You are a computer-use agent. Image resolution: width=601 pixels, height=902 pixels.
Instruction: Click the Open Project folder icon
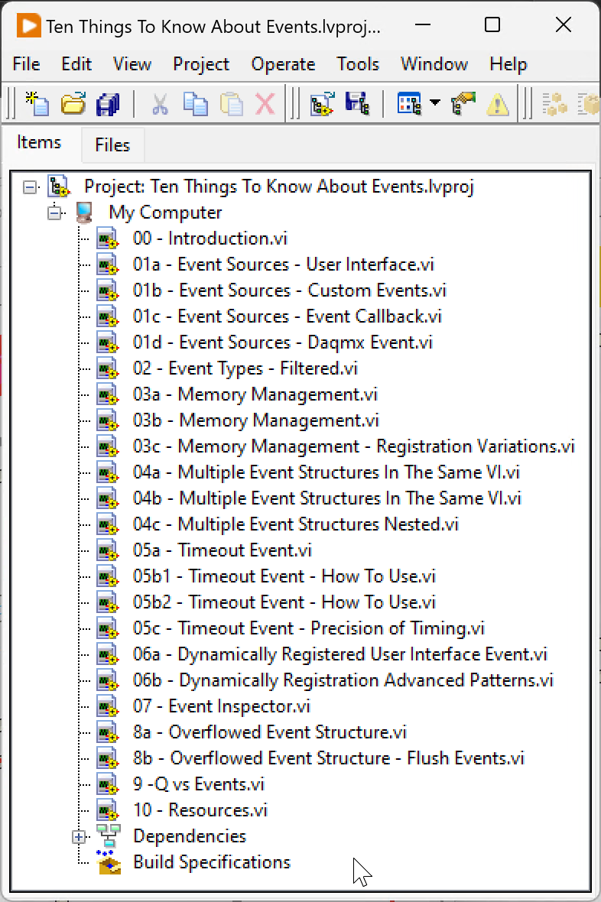73,104
